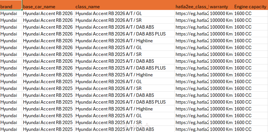This screenshot has height=132, width=268.
Task: Select the topmost "Hyundai Accent RB 2025" base_car_name cell
Action: pos(48,81)
